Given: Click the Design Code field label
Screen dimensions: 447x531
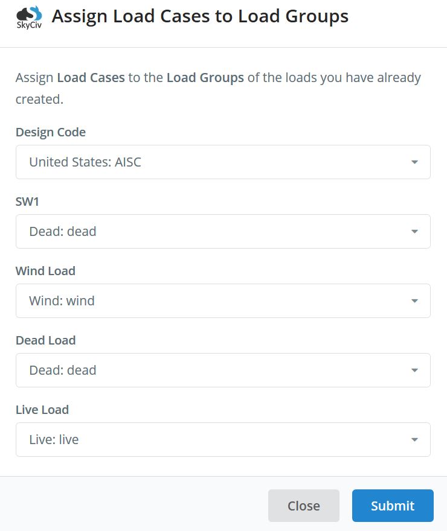Looking at the screenshot, I should click(x=51, y=132).
